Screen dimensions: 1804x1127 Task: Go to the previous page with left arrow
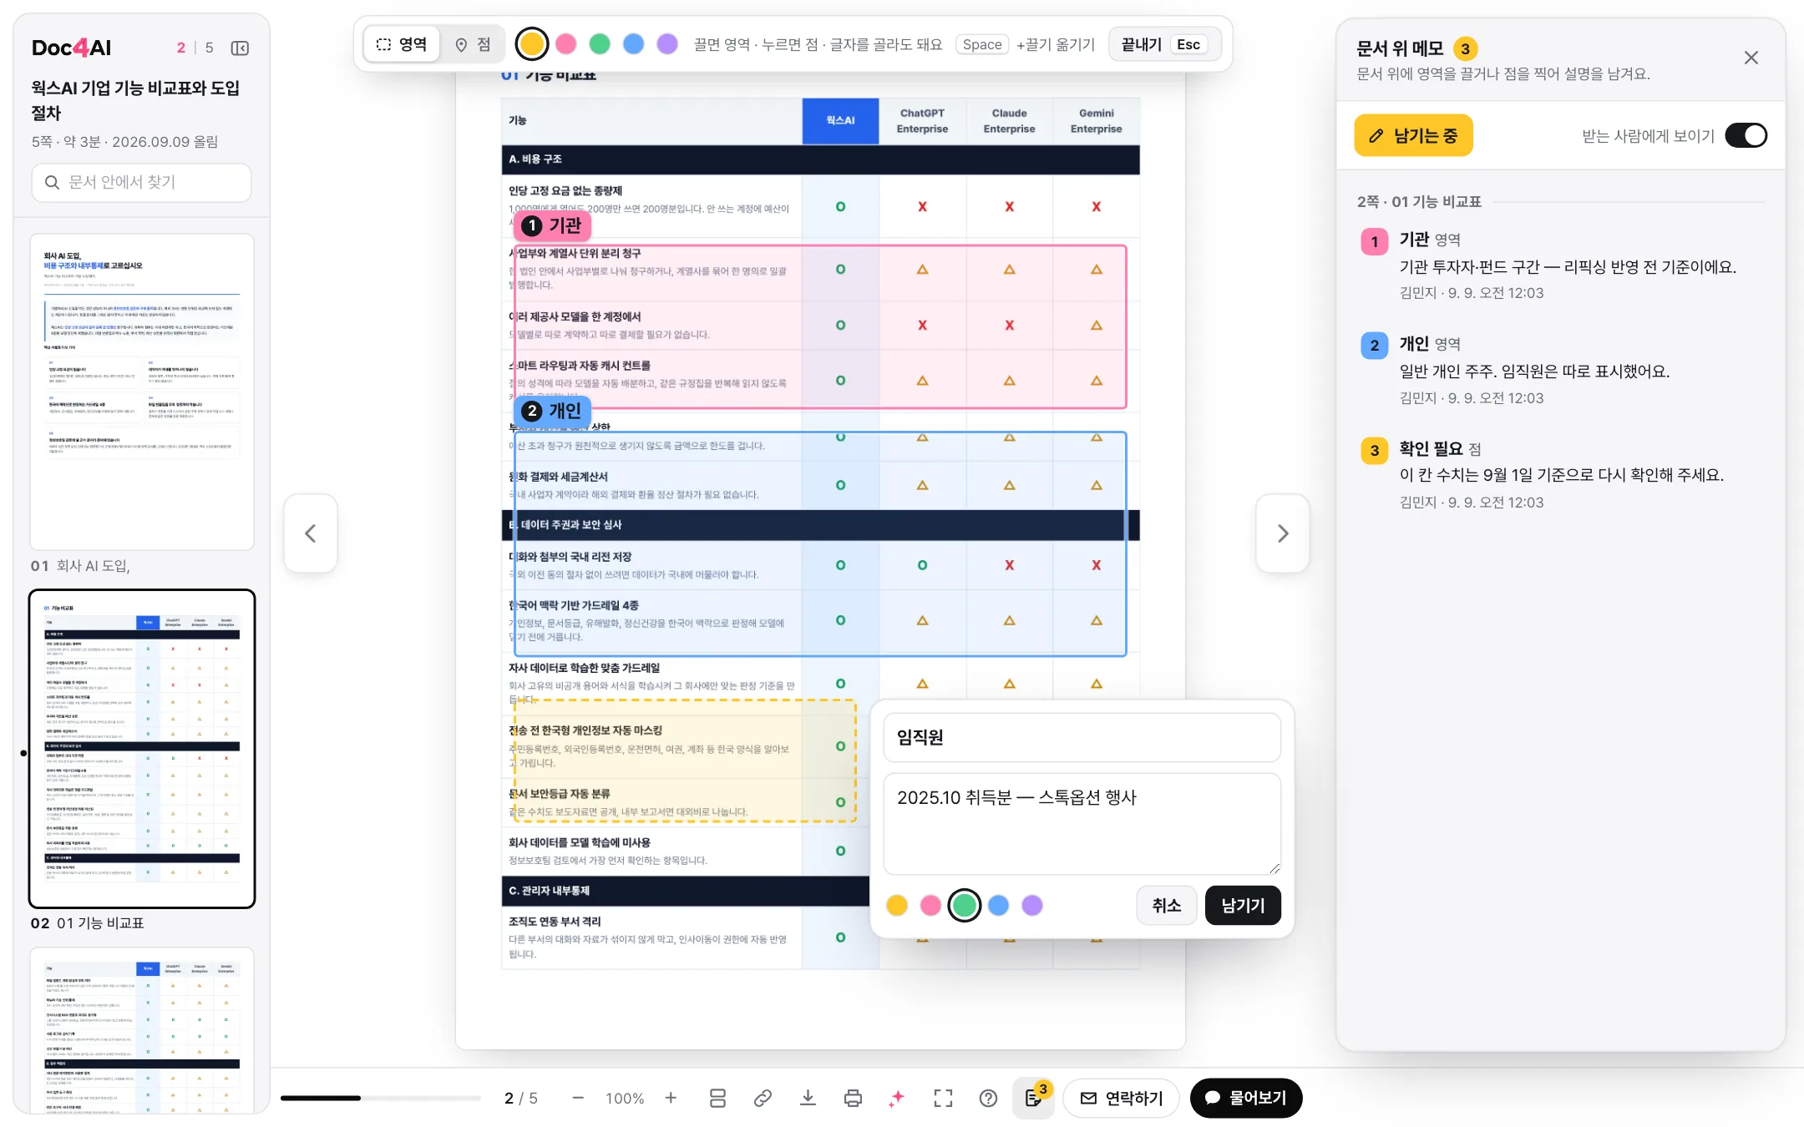[311, 533]
